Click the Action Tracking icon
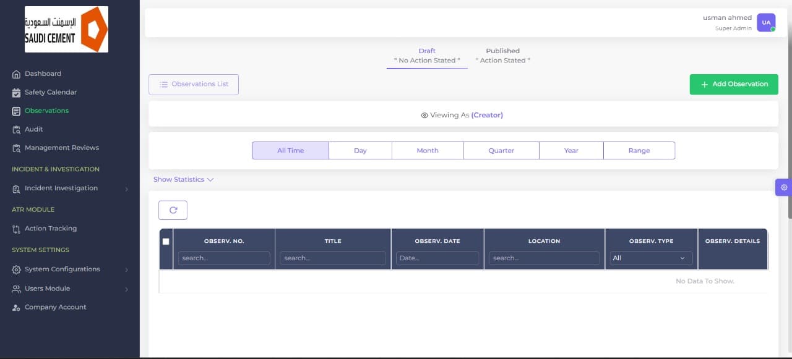This screenshot has height=359, width=792. pyautogui.click(x=17, y=229)
